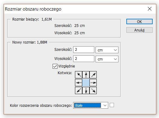Open the Szerokość unit dropdown
The height and width of the screenshot is (118, 159).
pyautogui.click(x=107, y=50)
